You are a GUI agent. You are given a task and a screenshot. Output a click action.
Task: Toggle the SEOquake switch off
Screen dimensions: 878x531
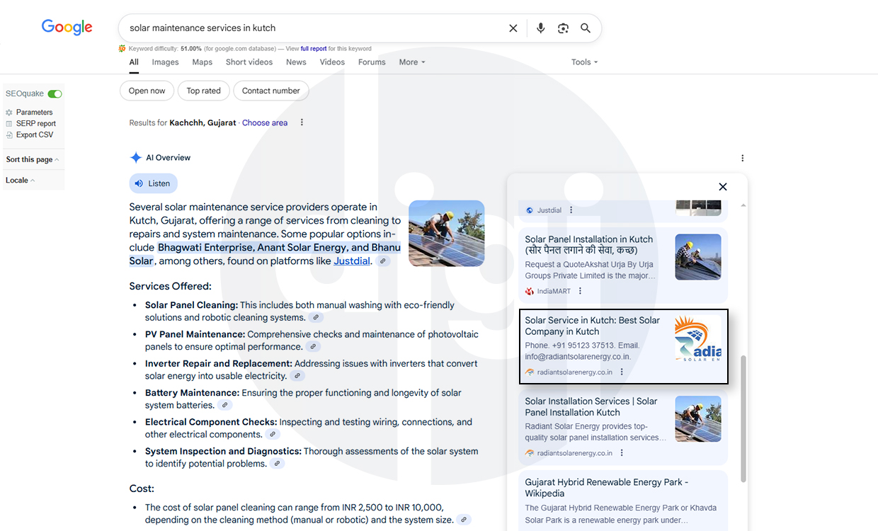coord(55,93)
